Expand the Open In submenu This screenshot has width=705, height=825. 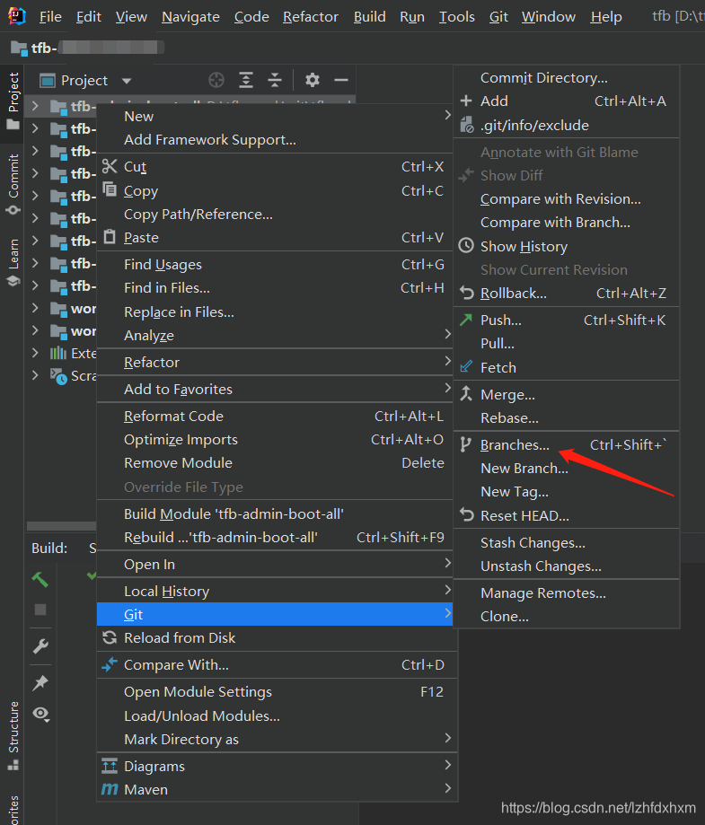pos(275,565)
